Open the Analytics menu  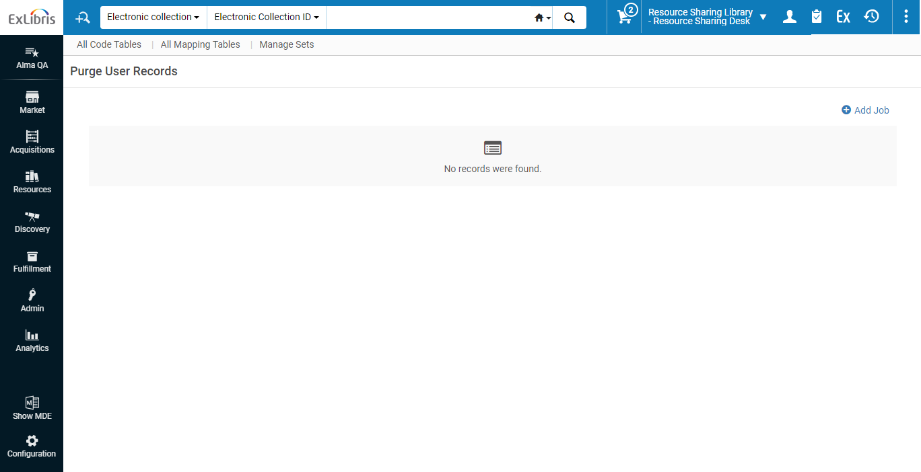point(32,340)
